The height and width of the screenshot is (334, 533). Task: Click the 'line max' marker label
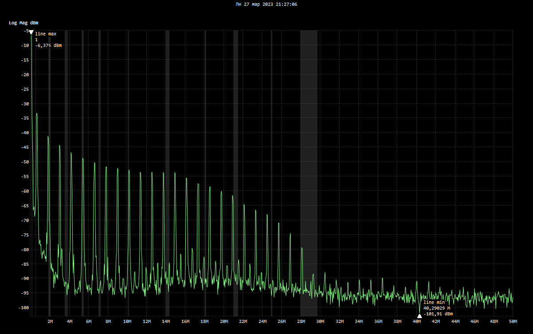click(46, 34)
